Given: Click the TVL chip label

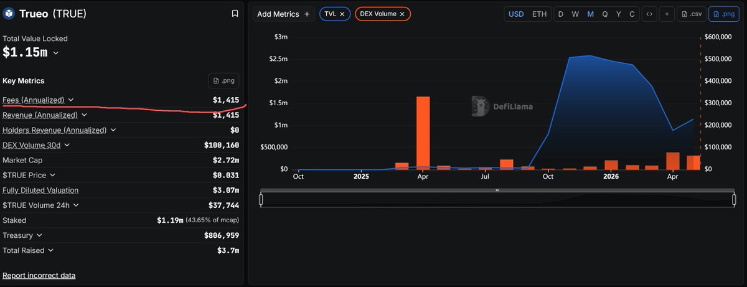Looking at the screenshot, I should click(x=330, y=14).
